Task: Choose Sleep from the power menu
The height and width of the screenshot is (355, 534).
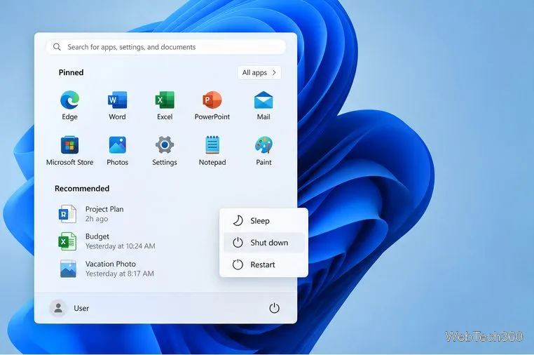Action: coord(264,221)
